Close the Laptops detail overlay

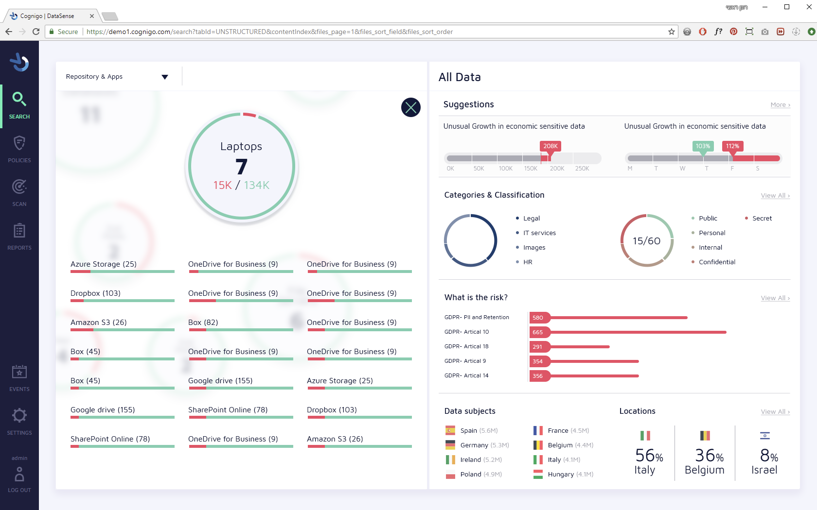click(411, 107)
